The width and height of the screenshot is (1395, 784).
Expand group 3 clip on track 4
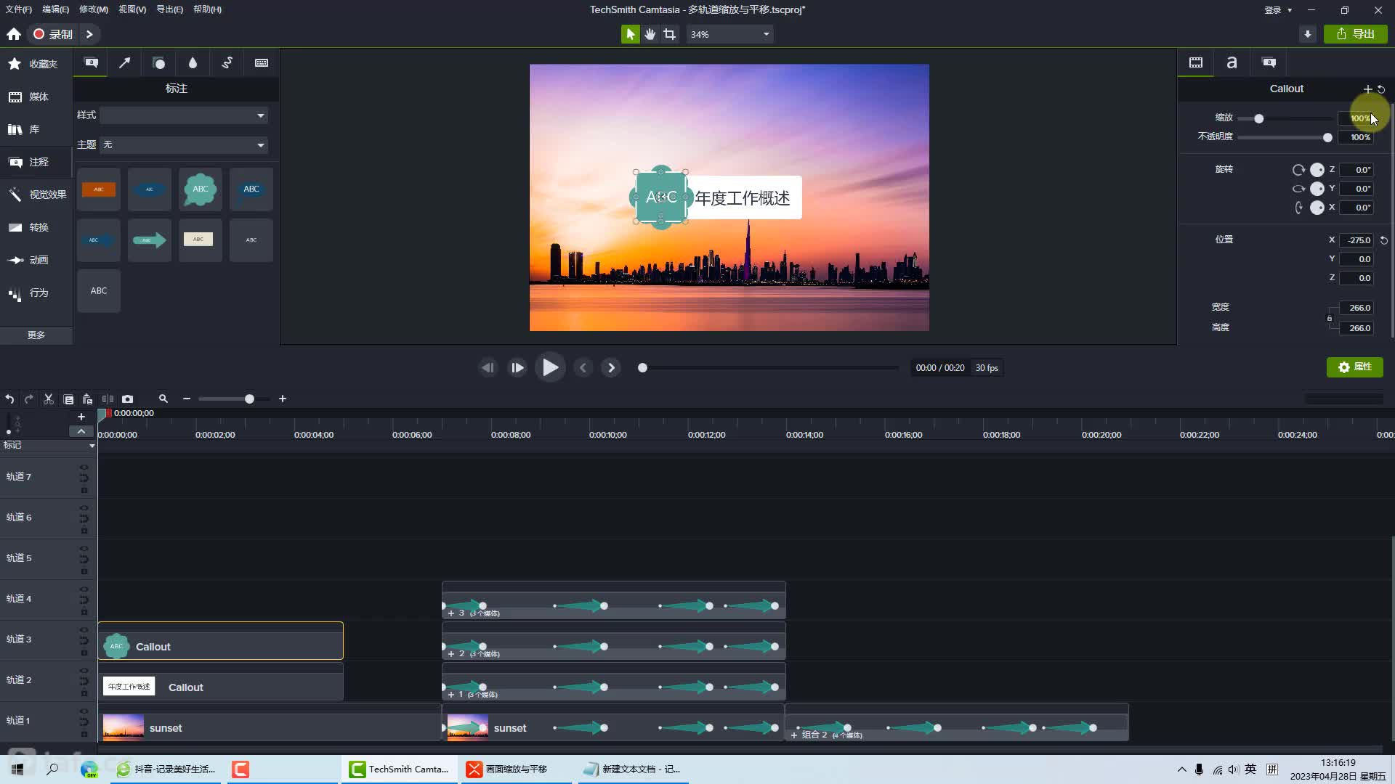(451, 613)
